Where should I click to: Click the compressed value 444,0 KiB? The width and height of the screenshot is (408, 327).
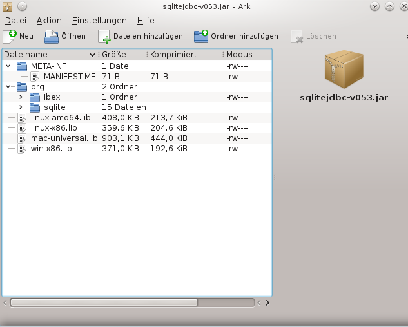coord(169,138)
